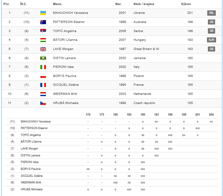The image size is (223, 196).
Task: Click the Ukraine flag icon
Action: coord(43,13)
